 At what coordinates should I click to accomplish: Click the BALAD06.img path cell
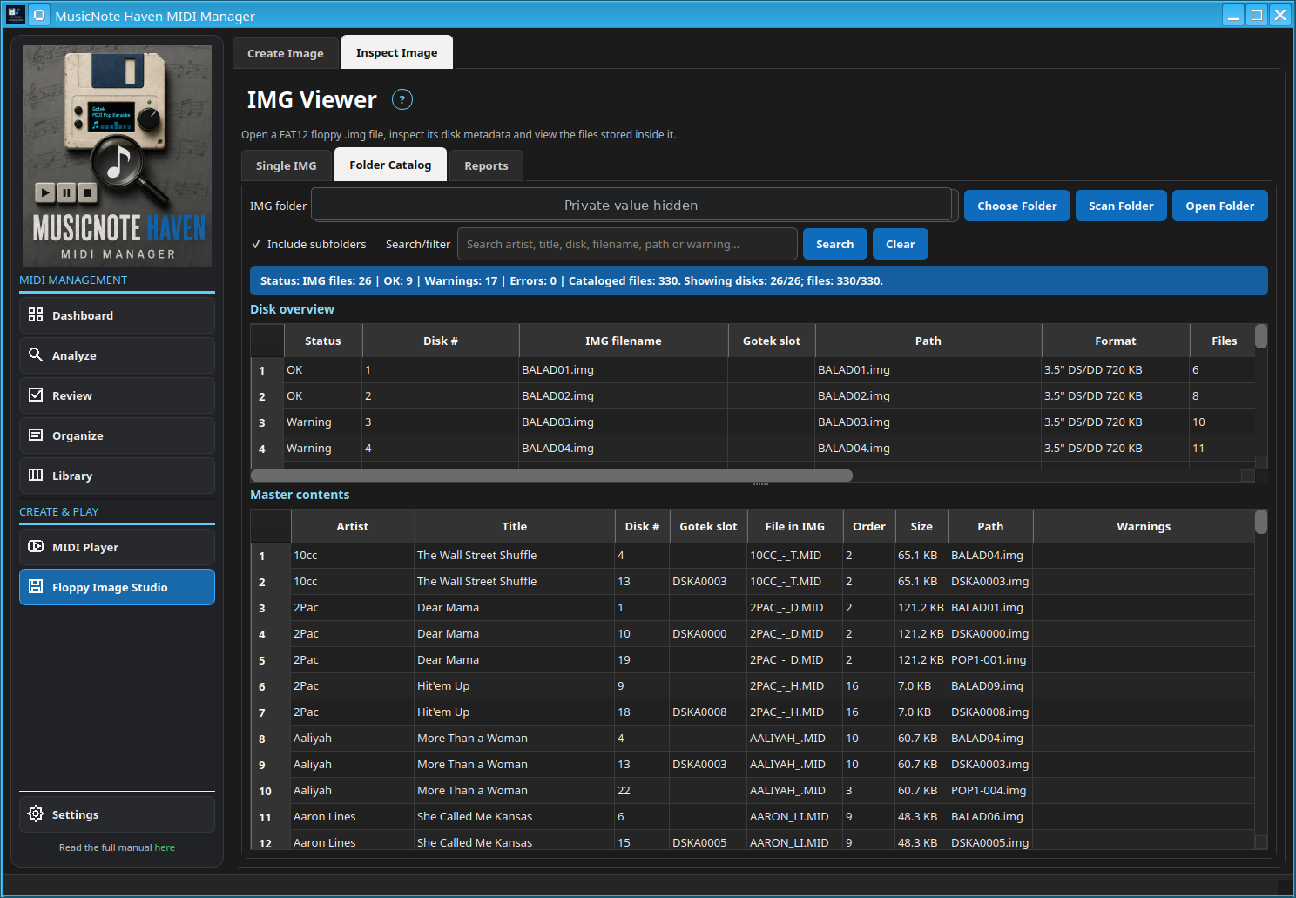pos(990,816)
